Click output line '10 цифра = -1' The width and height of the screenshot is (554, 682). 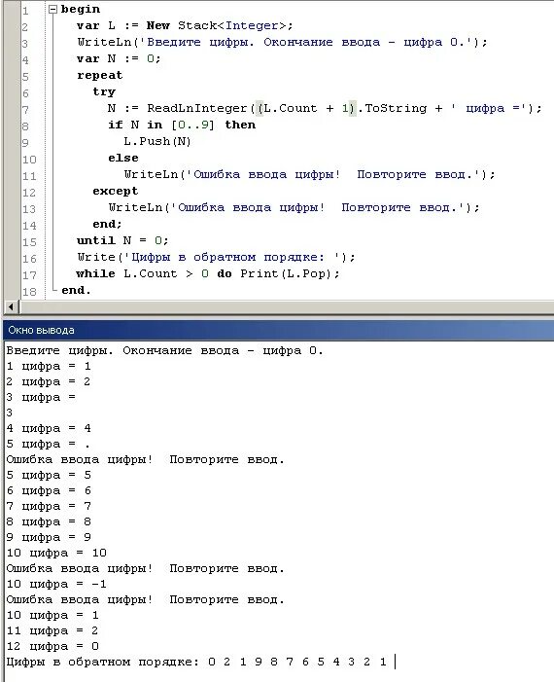pos(56,584)
